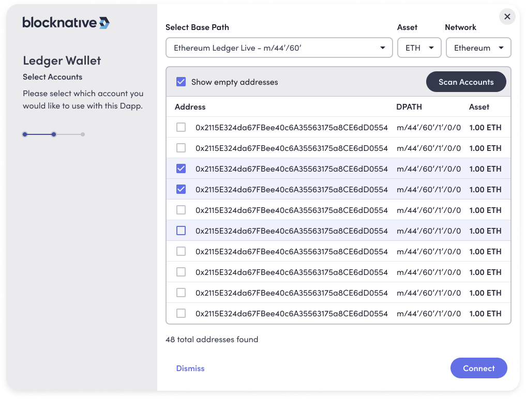The width and height of the screenshot is (526, 399).
Task: Click the blocknative logo
Action: pos(66,22)
